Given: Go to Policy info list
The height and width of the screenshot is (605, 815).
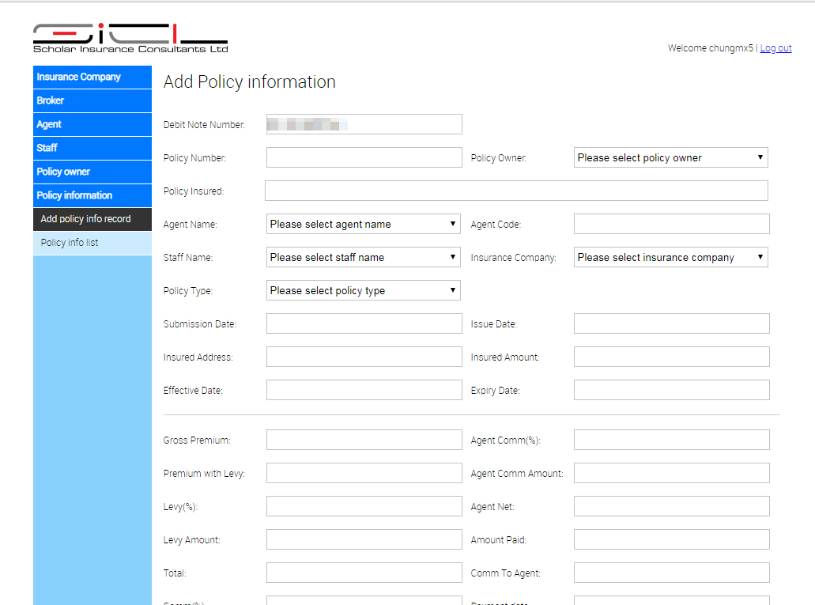Looking at the screenshot, I should pos(92,243).
